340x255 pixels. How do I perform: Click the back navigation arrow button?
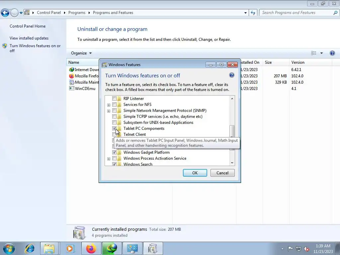tap(5, 13)
